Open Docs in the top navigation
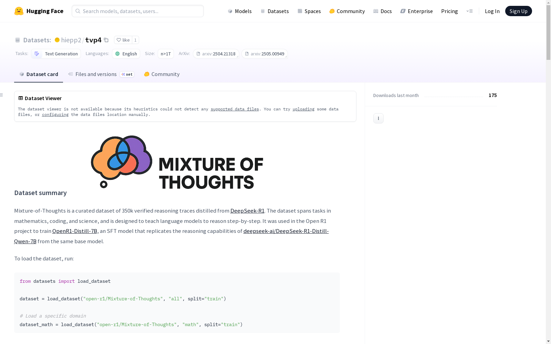The height and width of the screenshot is (344, 551). (x=383, y=11)
